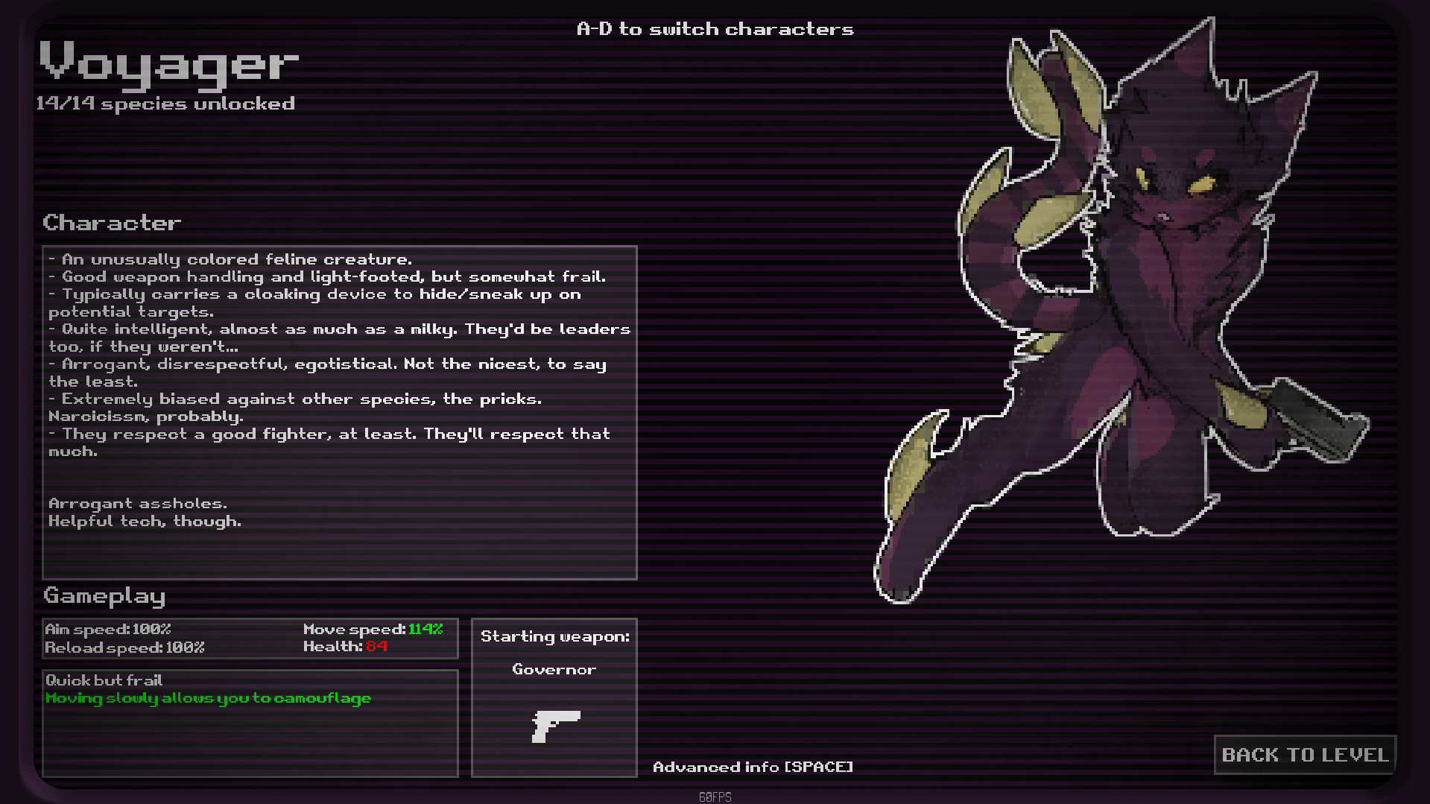
Task: Click the 'Quite intelligent' description line
Action: 340,338
